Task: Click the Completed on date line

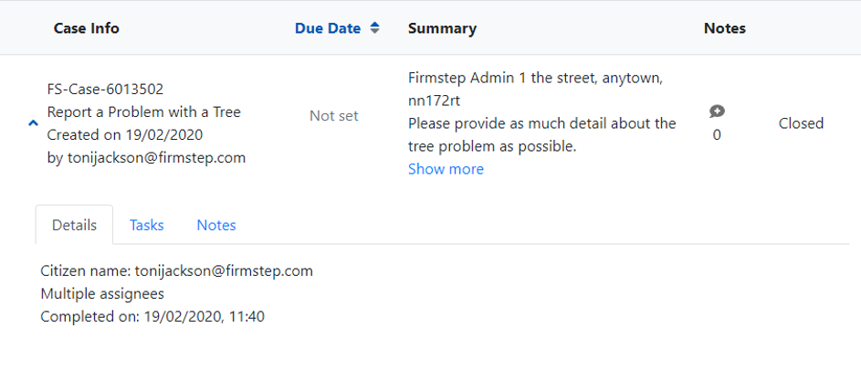Action: [152, 317]
